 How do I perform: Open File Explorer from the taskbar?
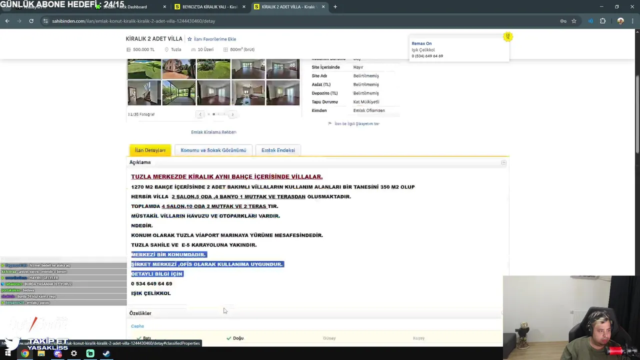[41, 353]
